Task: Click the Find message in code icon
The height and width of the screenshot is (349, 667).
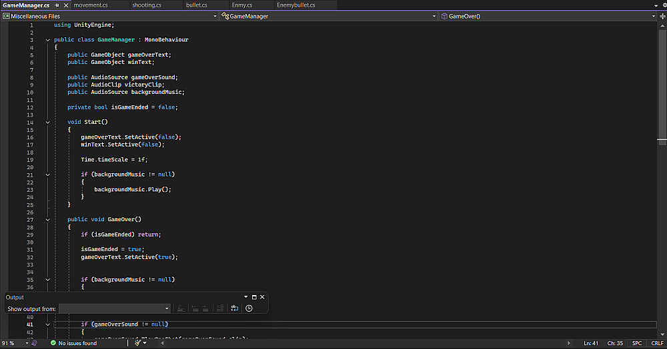Action: click(180, 308)
